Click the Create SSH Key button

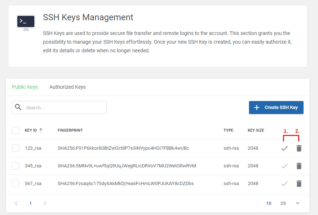tap(276, 107)
